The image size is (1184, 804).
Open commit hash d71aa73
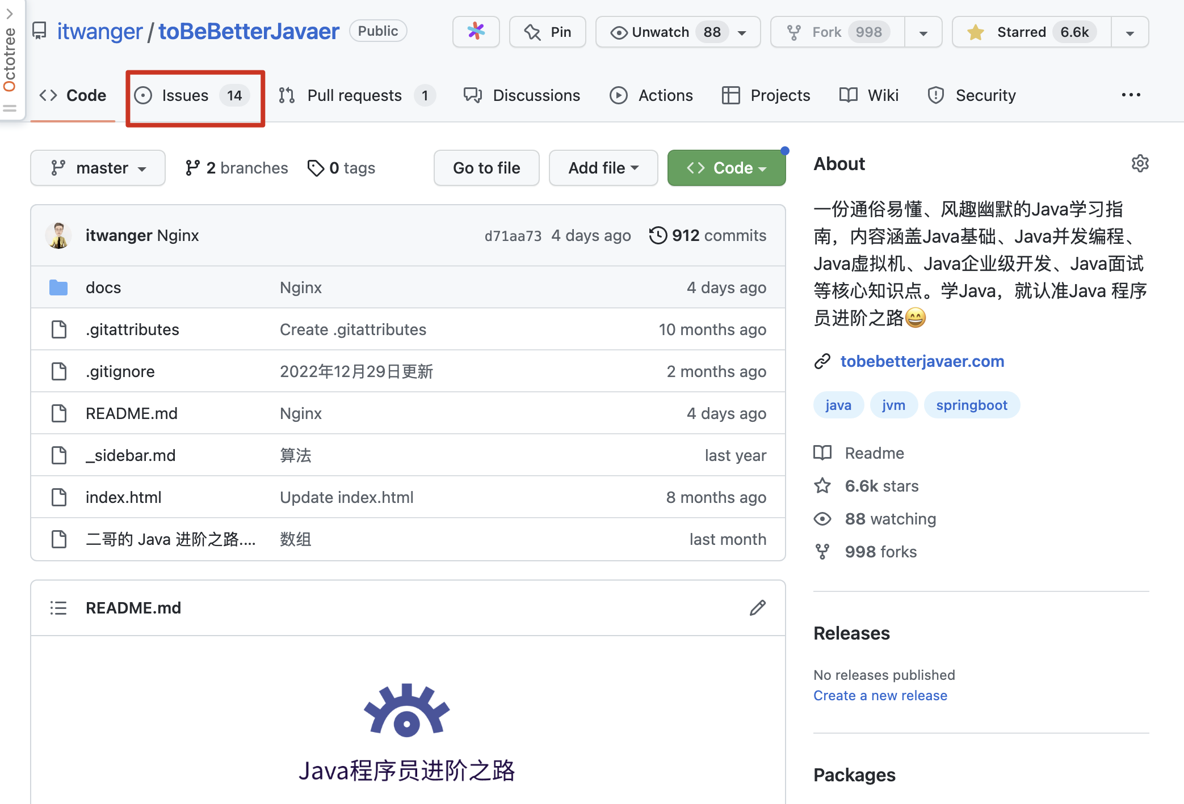[513, 236]
